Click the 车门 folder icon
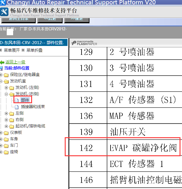 6,146
